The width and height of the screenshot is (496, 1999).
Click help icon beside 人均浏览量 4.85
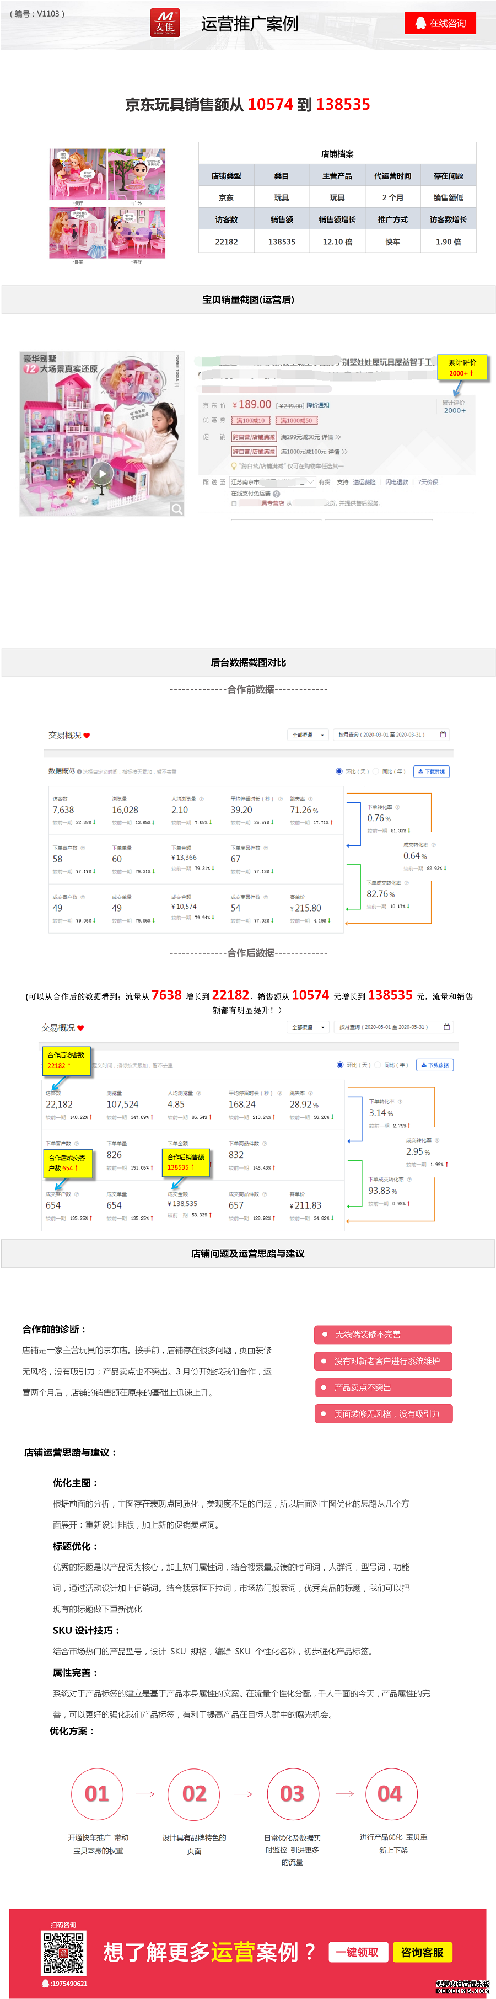(198, 1092)
